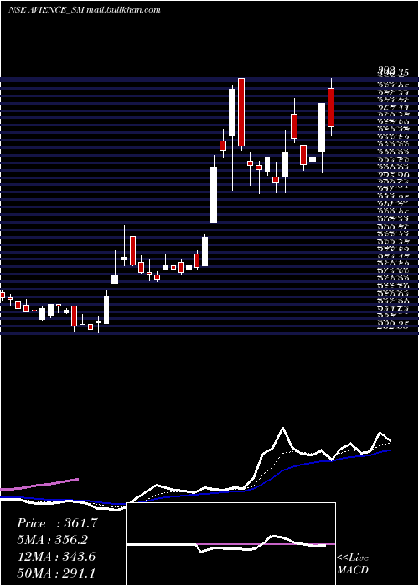Select the Price : 361.7 readout

(57, 523)
